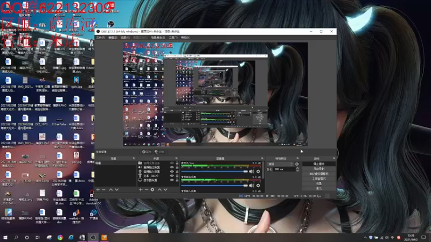Click the 停止推流 stop streaming button
Viewport: 431px width, 242px height.
coord(319,164)
